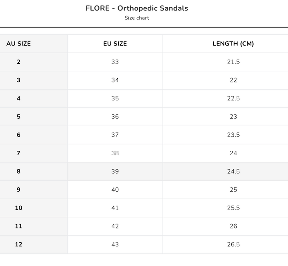Click the Size chart subtitle

pyautogui.click(x=137, y=18)
